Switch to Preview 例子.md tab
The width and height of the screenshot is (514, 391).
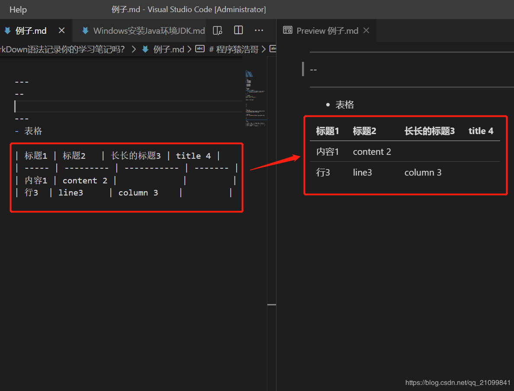(x=327, y=31)
